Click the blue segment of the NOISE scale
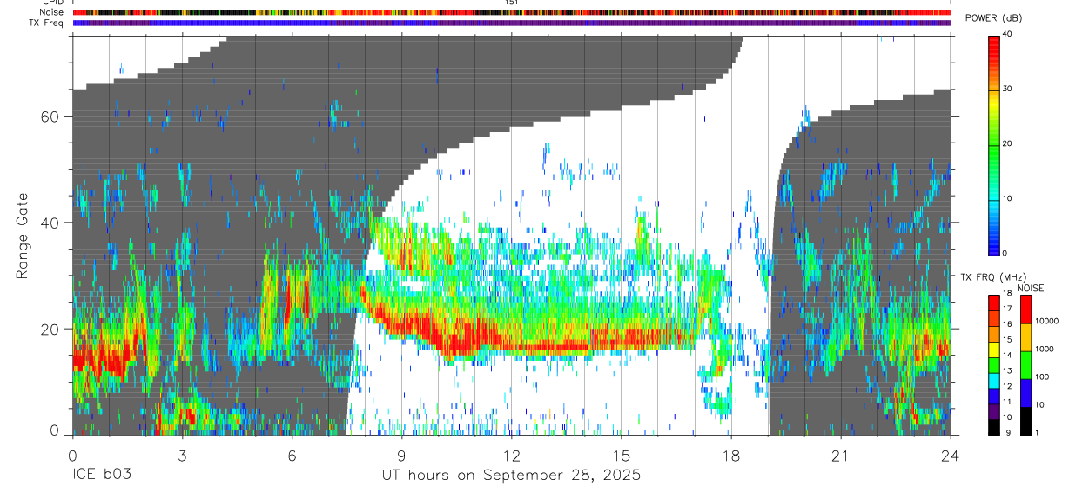This screenshot has height=493, width=1069. (x=1025, y=393)
